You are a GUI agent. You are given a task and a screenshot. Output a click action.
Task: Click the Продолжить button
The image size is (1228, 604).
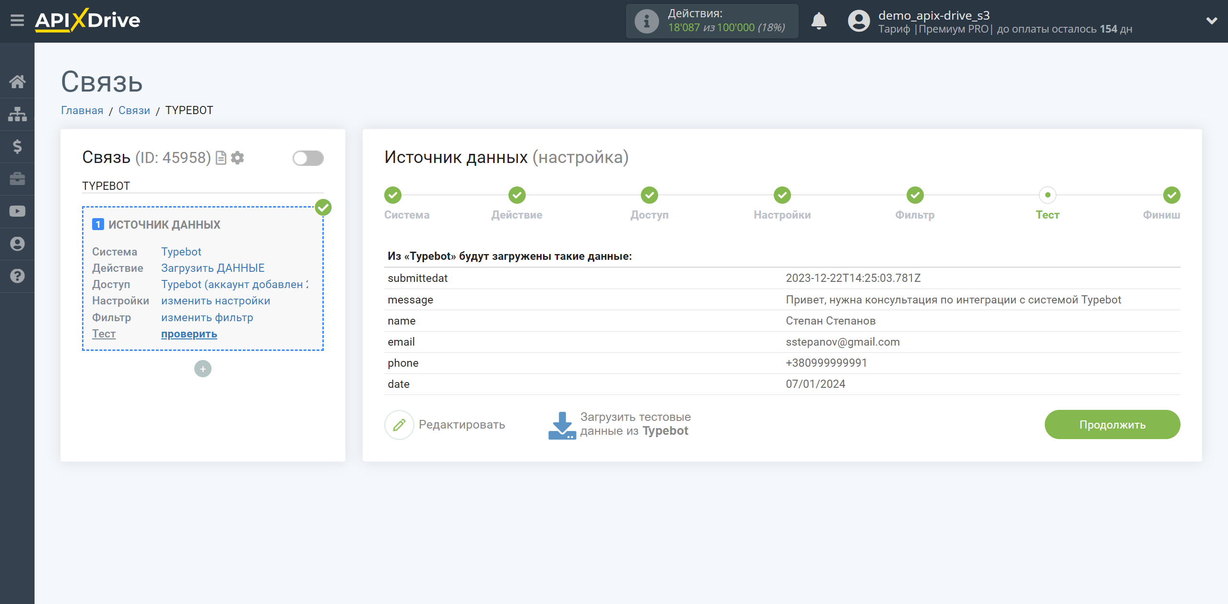[1112, 425]
